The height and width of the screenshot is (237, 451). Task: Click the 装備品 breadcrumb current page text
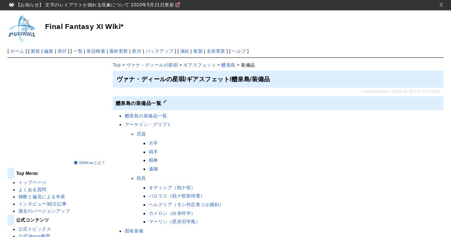pos(248,65)
